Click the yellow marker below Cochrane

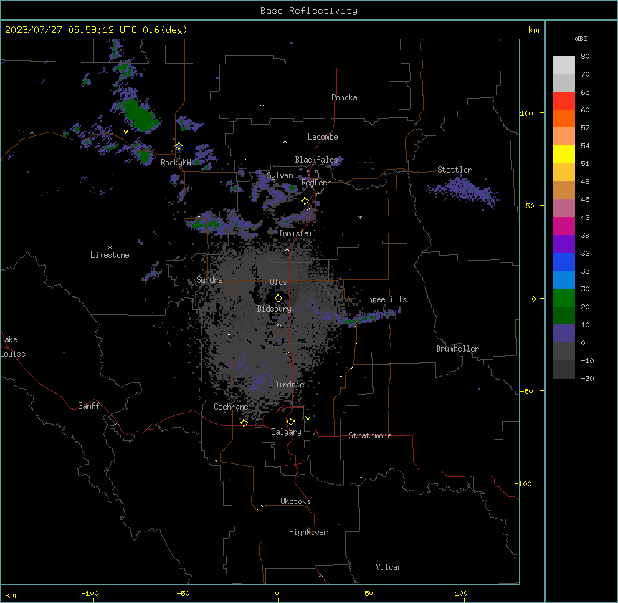point(244,423)
